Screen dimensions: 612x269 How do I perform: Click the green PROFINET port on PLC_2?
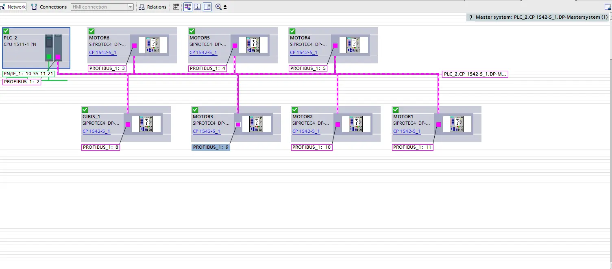49,57
